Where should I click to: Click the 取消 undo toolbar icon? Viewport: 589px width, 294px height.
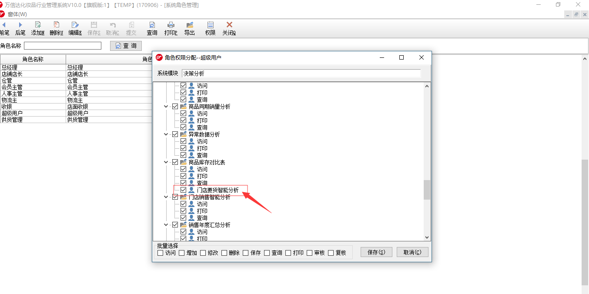[x=113, y=25]
